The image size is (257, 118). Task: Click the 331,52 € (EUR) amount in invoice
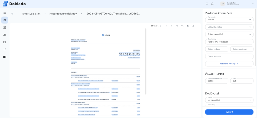(129, 54)
